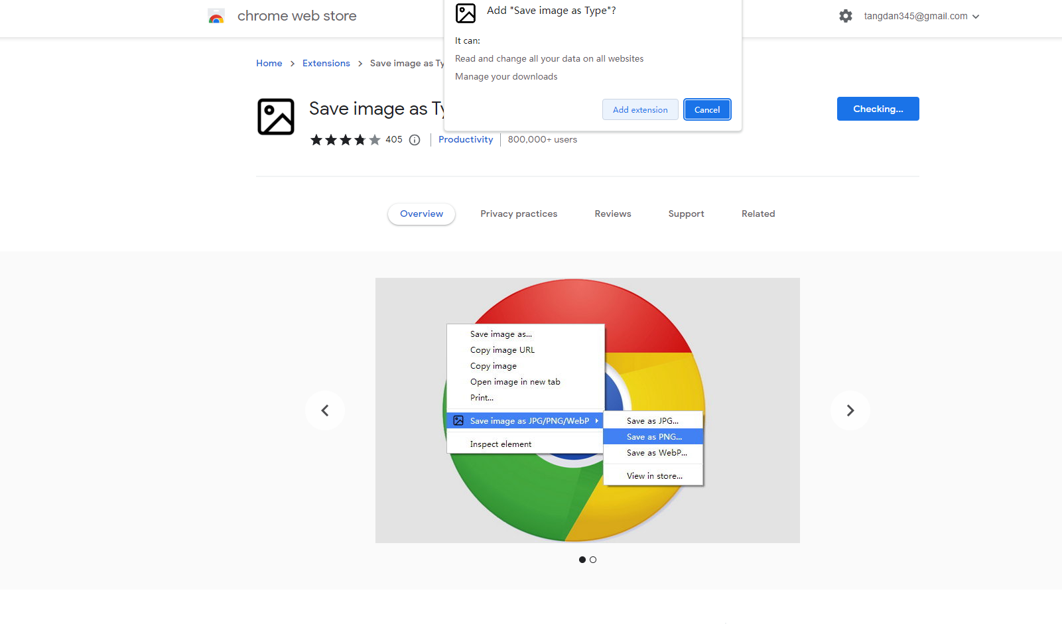The image size is (1062, 624).
Task: Click the extension screenshot preview image
Action: tap(588, 410)
